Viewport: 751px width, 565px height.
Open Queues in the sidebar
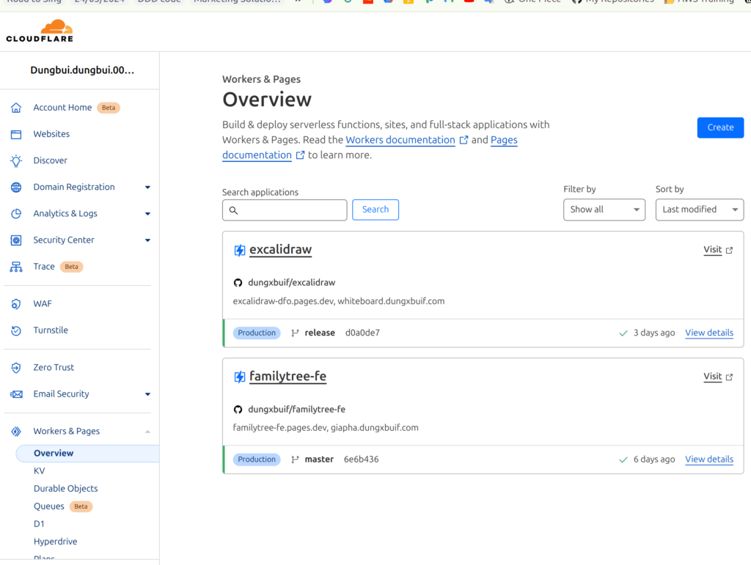49,506
